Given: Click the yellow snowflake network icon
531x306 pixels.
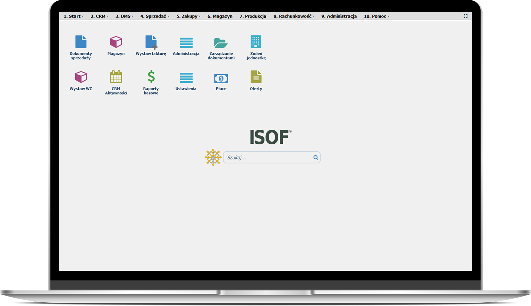Looking at the screenshot, I should click(x=213, y=157).
